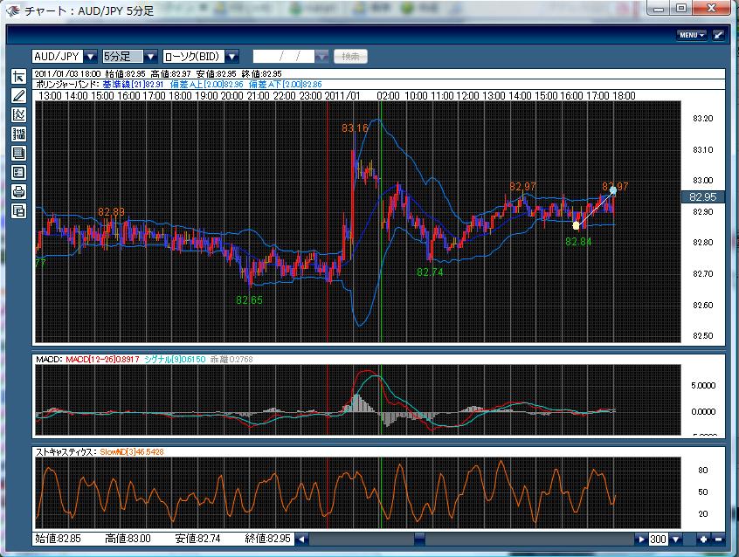Click the 高値:83.00 value in bottom bar

(x=128, y=538)
